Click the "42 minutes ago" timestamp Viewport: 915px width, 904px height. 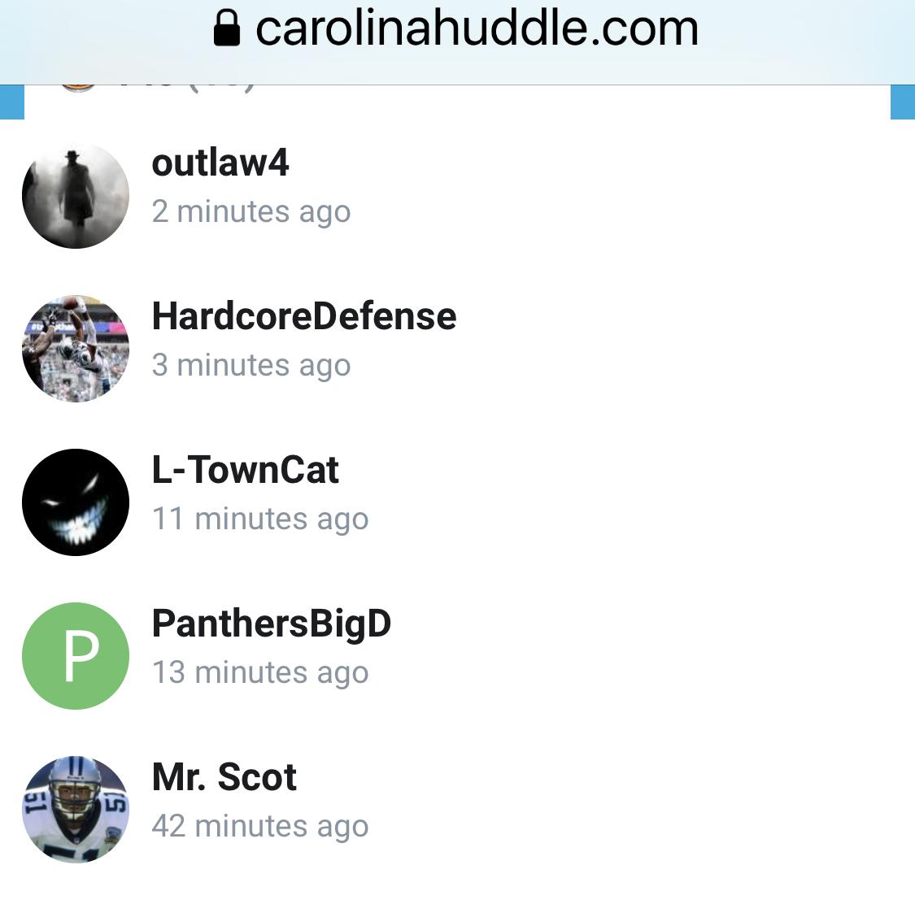tap(260, 826)
